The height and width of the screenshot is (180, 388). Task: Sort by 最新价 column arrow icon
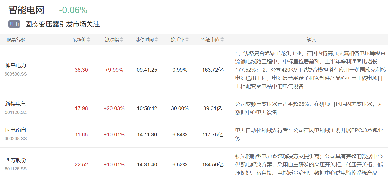pos(88,40)
